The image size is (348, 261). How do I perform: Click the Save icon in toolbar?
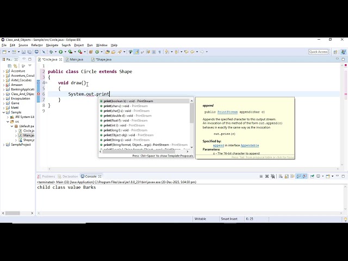click(x=23, y=52)
